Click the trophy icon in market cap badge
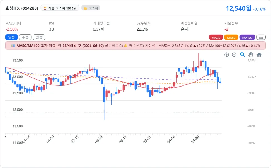 coord(45,8)
